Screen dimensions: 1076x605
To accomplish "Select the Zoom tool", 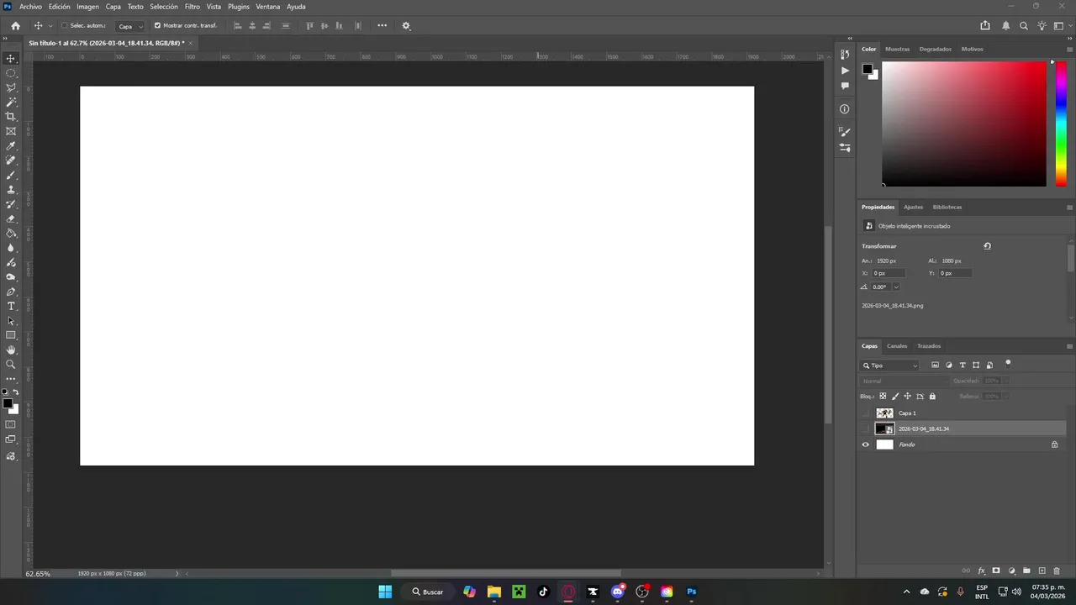I will coord(11,365).
